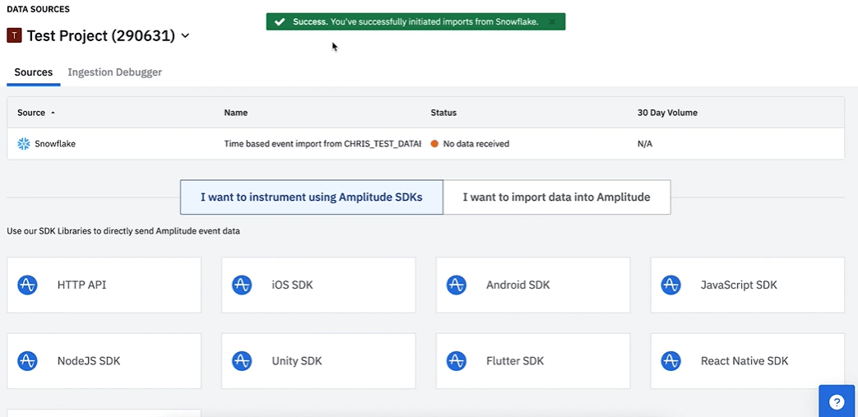Open the Ingestion Debugger tab
Screen dimensions: 858x417
pyautogui.click(x=115, y=72)
